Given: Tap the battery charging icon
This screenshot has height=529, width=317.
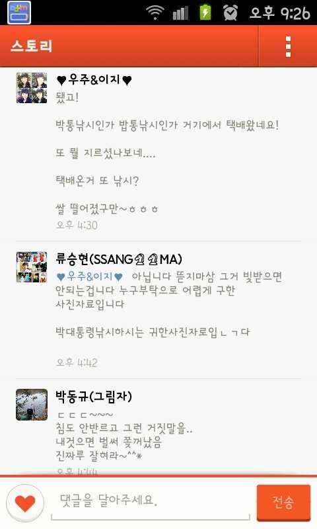Looking at the screenshot, I should click(x=205, y=13).
